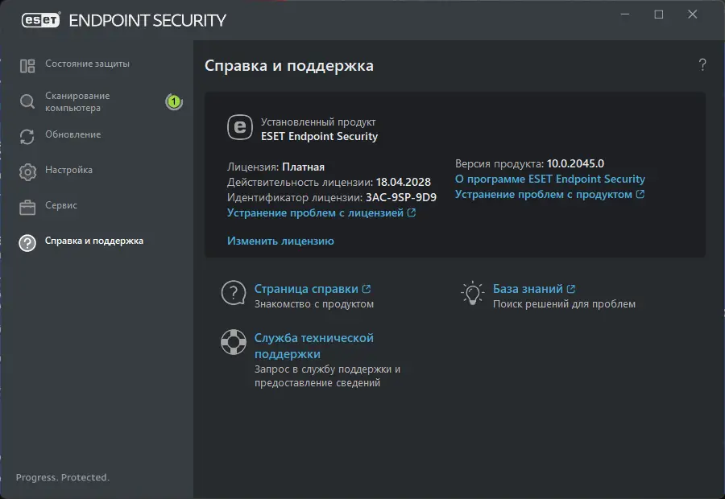Viewport: 725px width, 499px height.
Task: Click the Tools briefcase icon in sidebar
Action: (28, 207)
